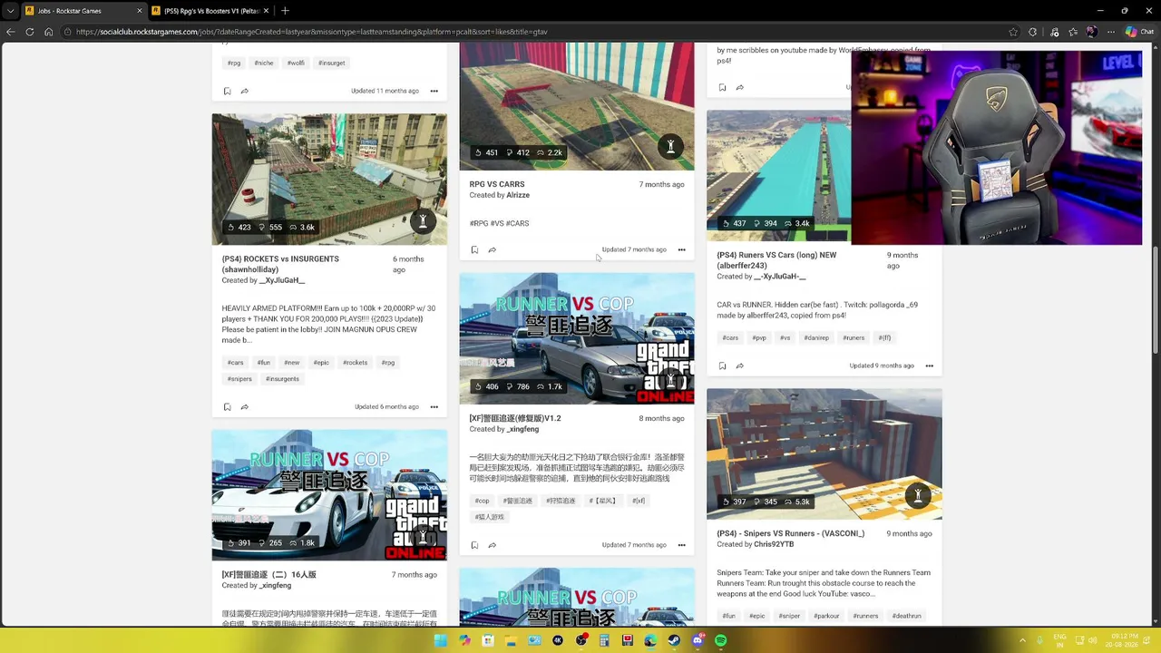
Task: Select the #cop tag
Action: pos(482,502)
